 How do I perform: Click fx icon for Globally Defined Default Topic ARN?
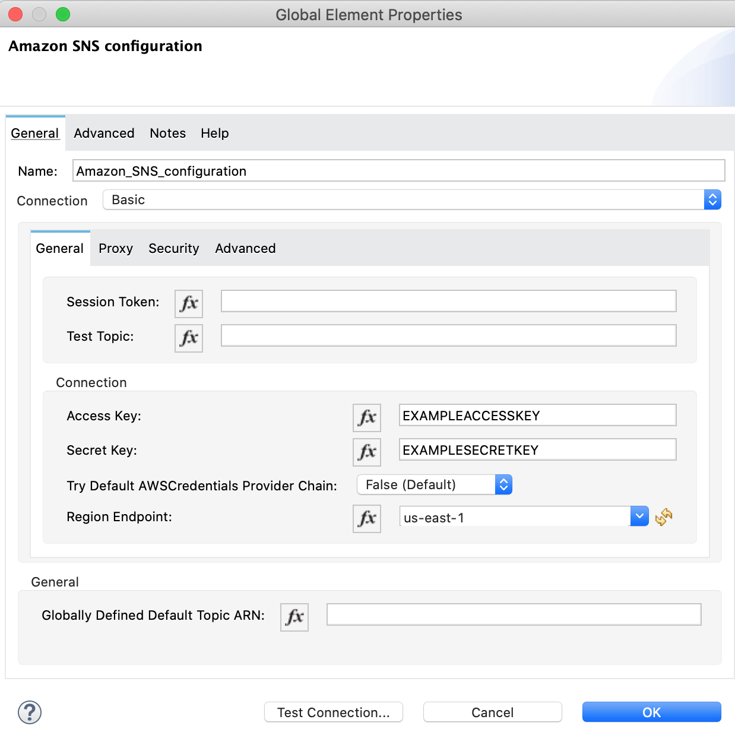(x=294, y=617)
